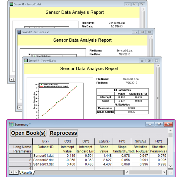Viewport: 185px width, 178px height.
Task: Click Summary vertical scrollbar down arrow
Action: coord(170,166)
